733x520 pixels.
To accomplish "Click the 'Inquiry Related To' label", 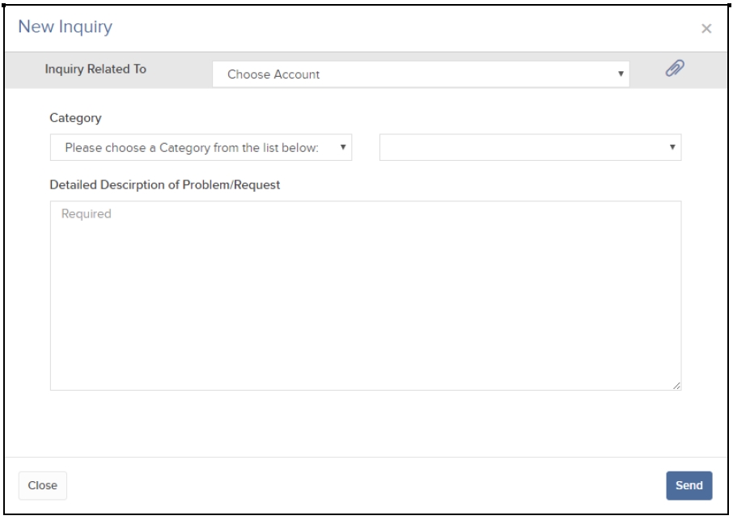I will click(x=95, y=70).
